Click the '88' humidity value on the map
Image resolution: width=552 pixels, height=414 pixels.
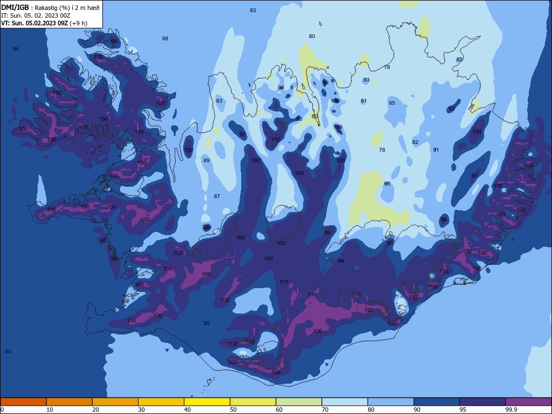(x=165, y=39)
